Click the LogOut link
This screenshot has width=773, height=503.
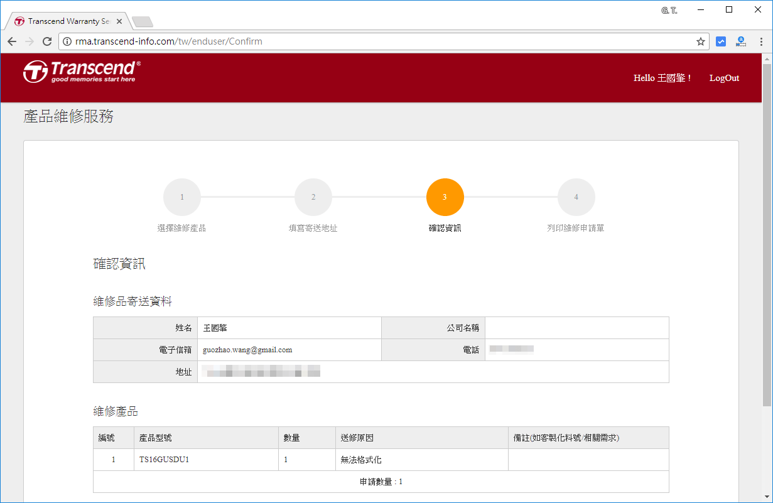click(x=724, y=78)
